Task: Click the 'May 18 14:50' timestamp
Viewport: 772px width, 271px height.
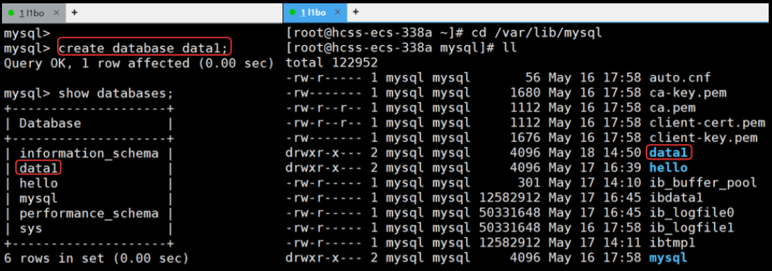Action: point(594,153)
